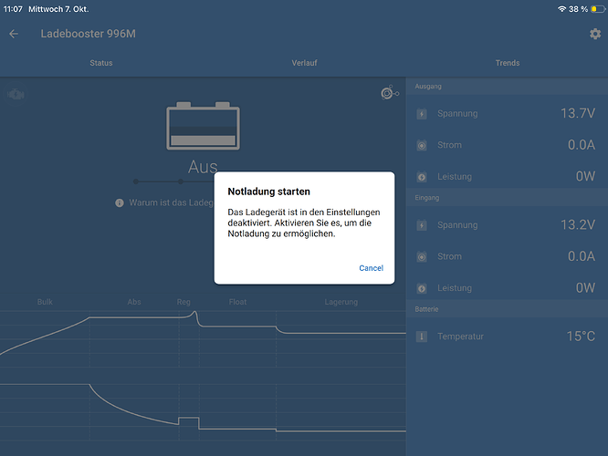Tap the Ausgang Leistung 0W value

585,176
